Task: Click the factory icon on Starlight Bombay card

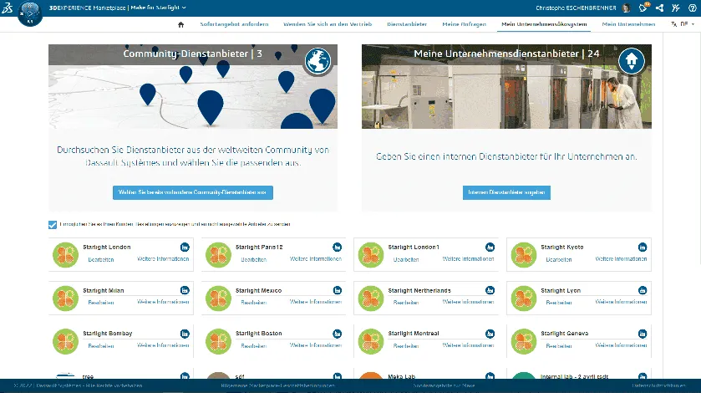Action: [x=185, y=334]
